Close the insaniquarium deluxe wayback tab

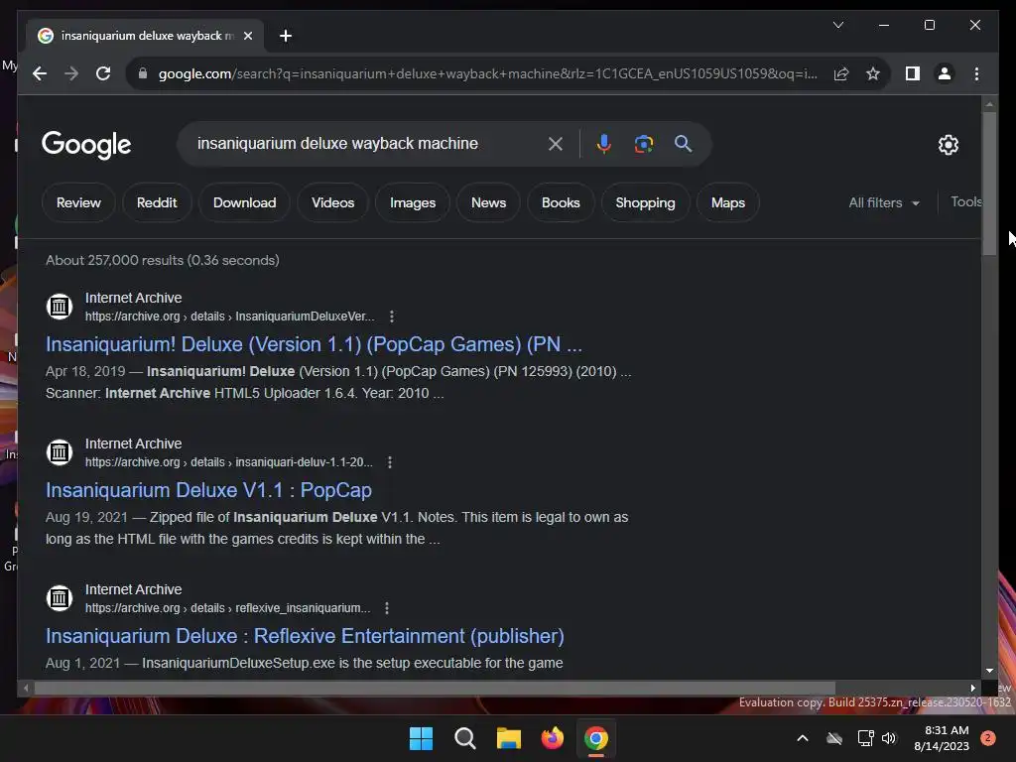click(x=247, y=36)
